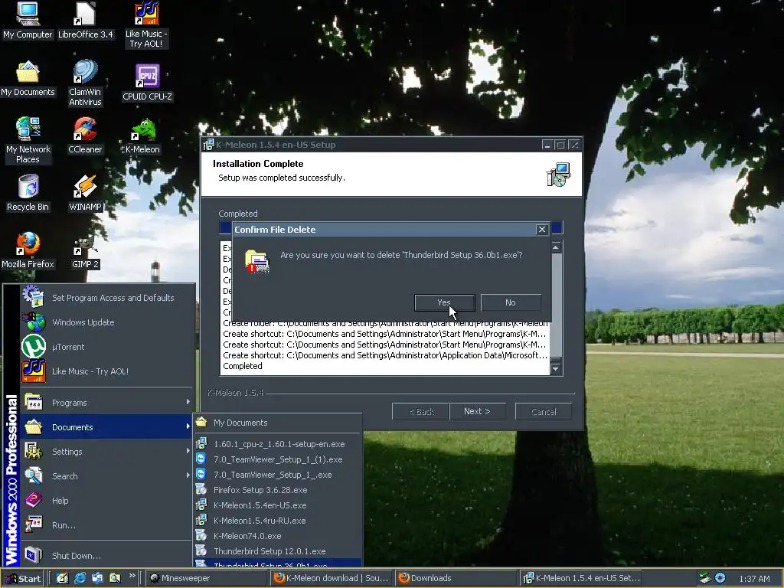Open Set Program Access and Defaults
The image size is (784, 588).
click(x=106, y=298)
